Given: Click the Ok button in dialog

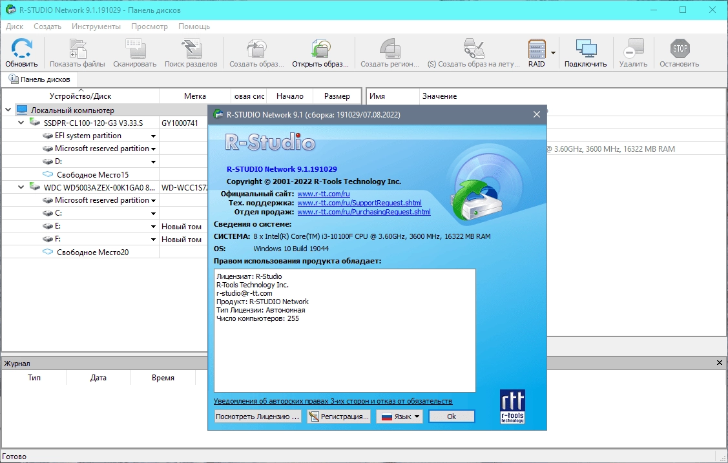Looking at the screenshot, I should tap(452, 417).
